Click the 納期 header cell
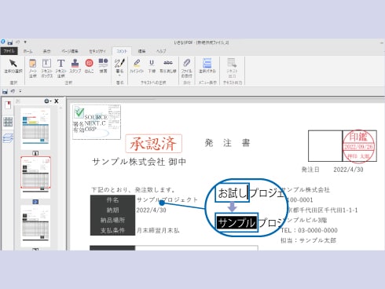Image resolution: width=385 pixels, height=289 pixels. pyautogui.click(x=112, y=210)
